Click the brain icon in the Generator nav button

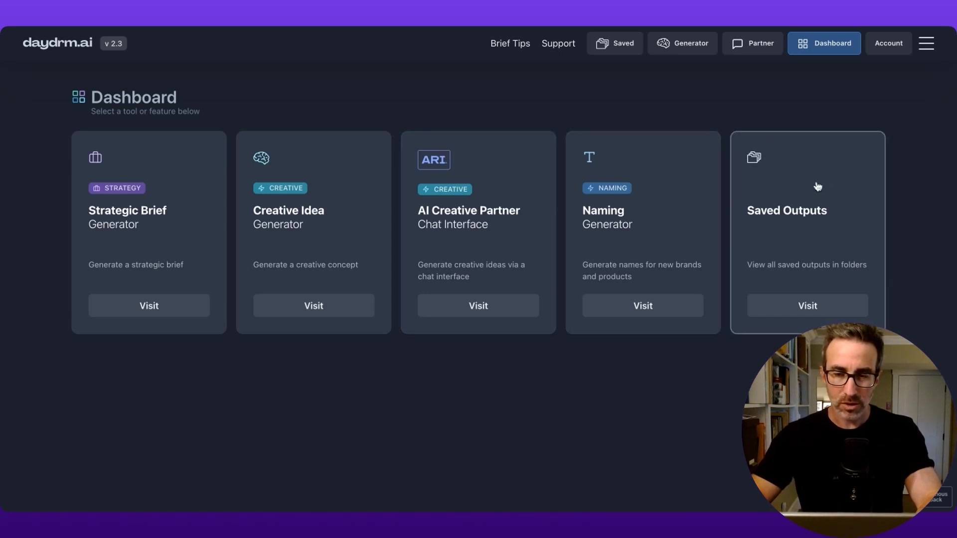663,43
